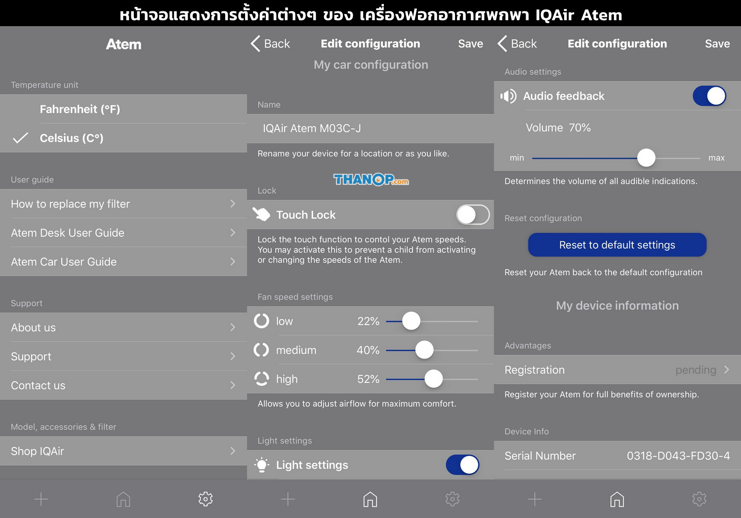Tap the speaker icon beside Audio feedback

coord(508,96)
